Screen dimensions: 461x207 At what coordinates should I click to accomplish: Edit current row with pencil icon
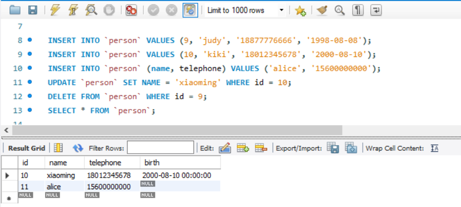click(224, 148)
